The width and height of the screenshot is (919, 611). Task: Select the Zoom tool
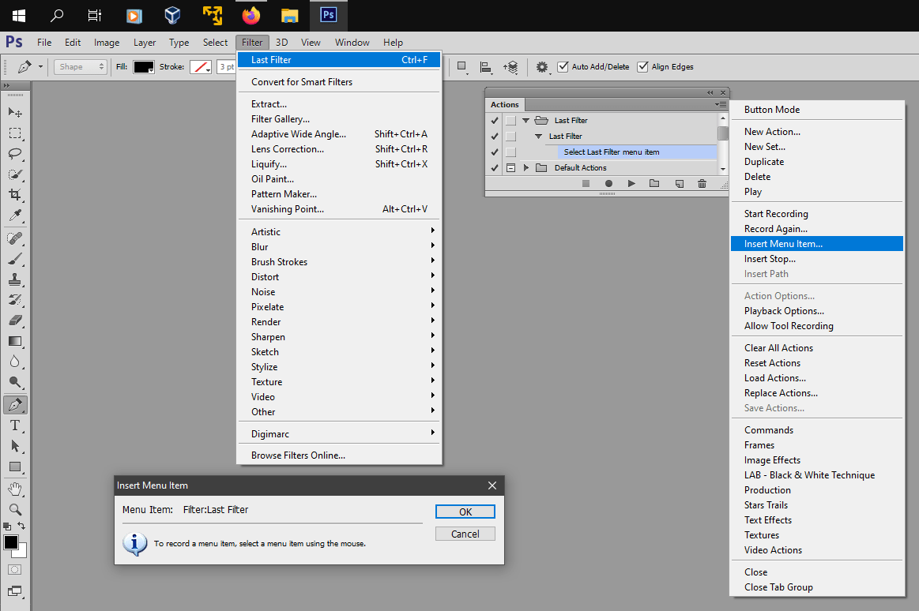coord(15,510)
